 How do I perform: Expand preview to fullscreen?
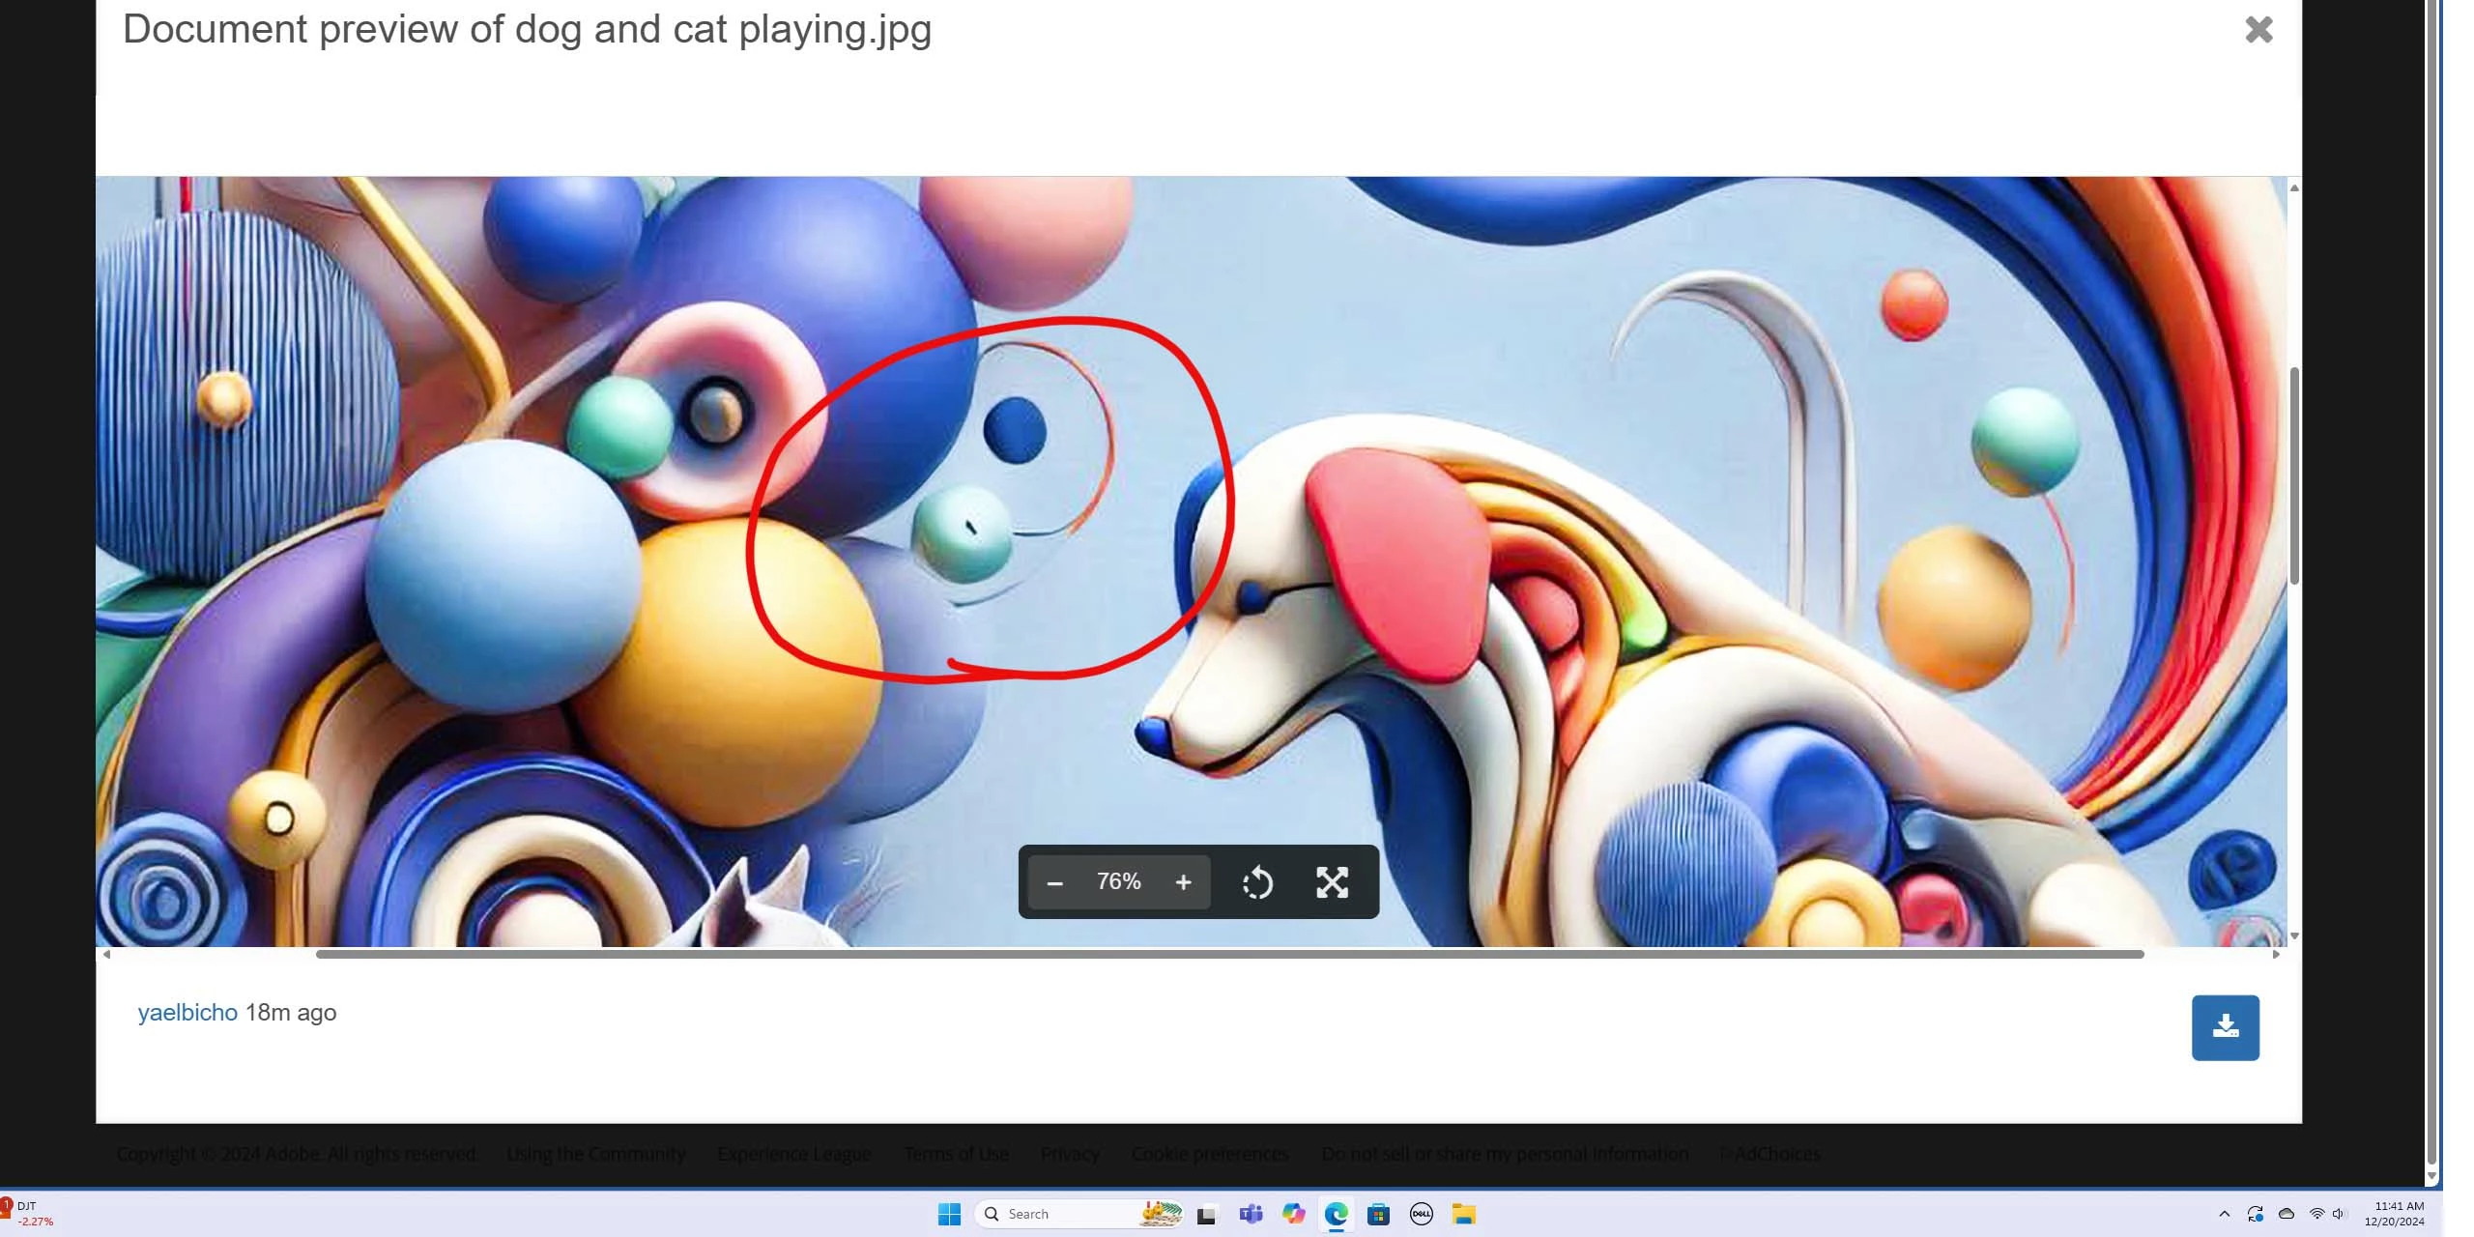tap(1332, 882)
